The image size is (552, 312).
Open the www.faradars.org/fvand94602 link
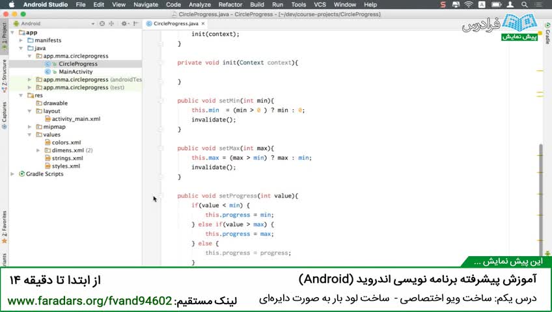(x=89, y=301)
